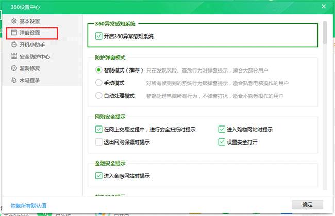Click the 360设置中心 title text
The image size is (335, 216).
(x=25, y=7)
